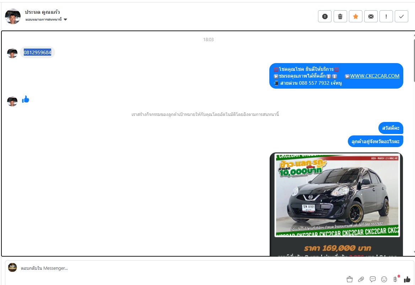Mark conversation as spam icon

pos(325,16)
